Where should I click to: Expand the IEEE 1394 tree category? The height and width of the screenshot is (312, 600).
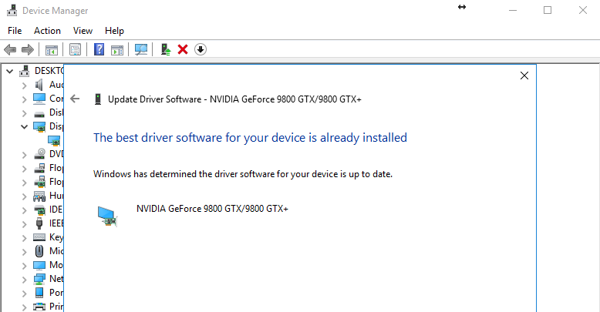pos(24,224)
